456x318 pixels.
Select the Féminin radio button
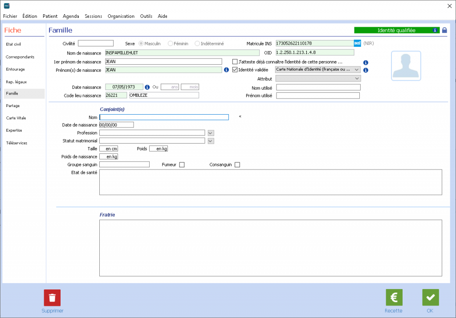[x=171, y=44]
